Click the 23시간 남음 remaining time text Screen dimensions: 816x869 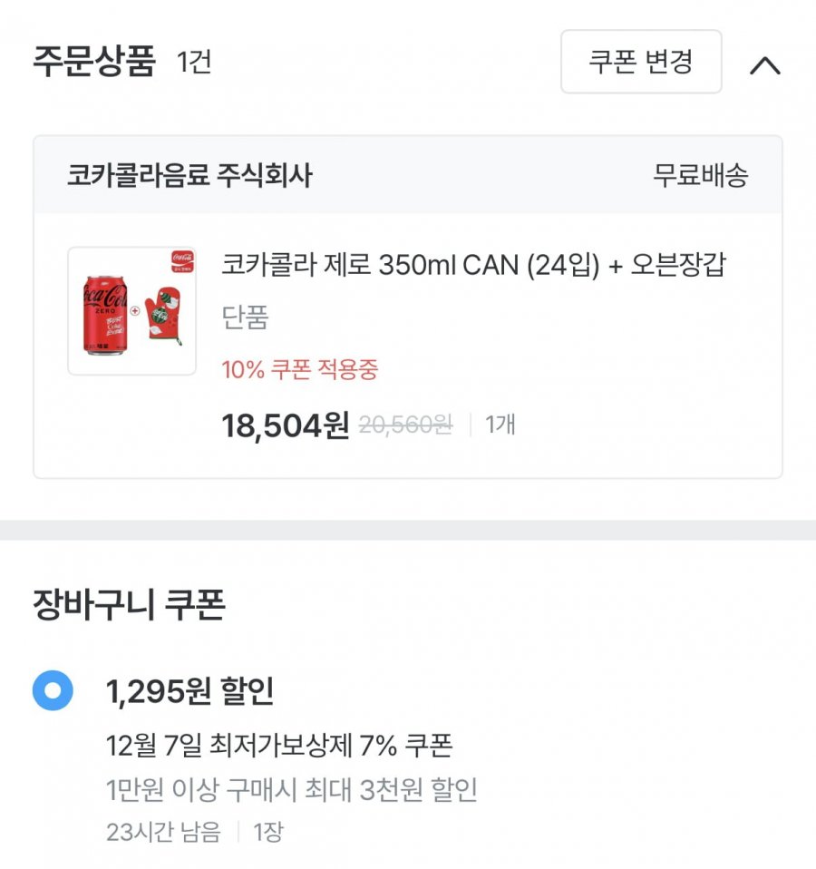point(163,832)
